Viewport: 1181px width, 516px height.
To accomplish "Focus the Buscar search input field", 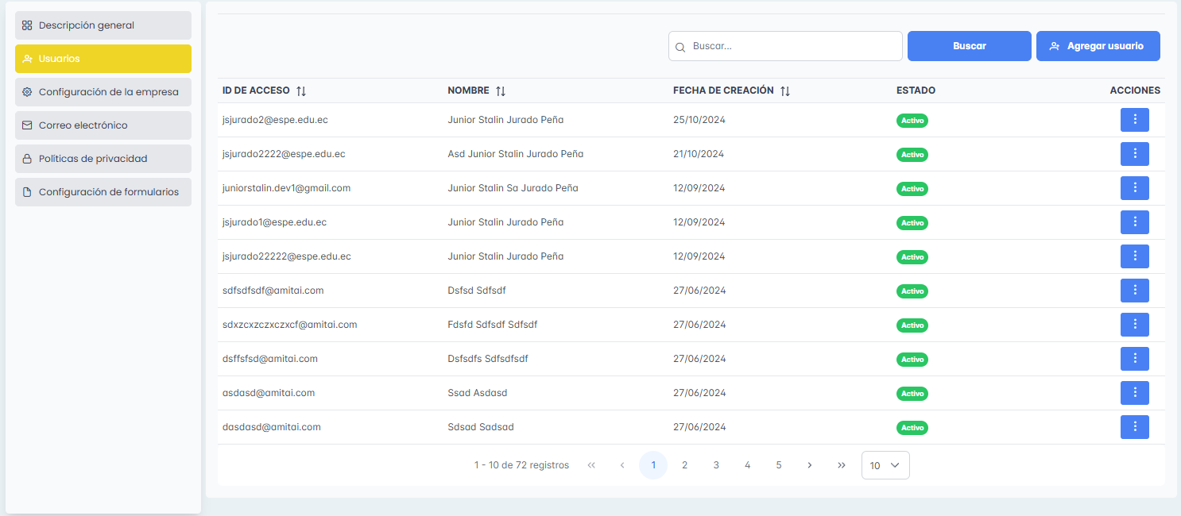I will tap(791, 46).
